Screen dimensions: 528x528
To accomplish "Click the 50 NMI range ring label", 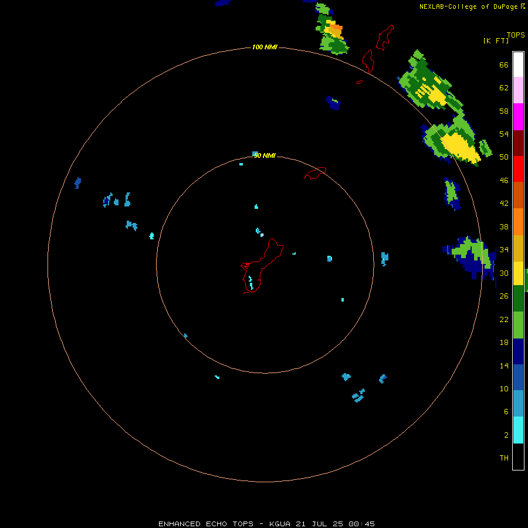I will click(x=265, y=155).
